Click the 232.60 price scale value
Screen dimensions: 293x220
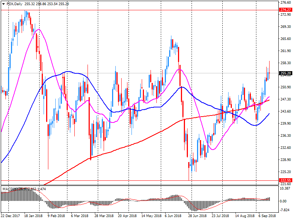point(286,148)
